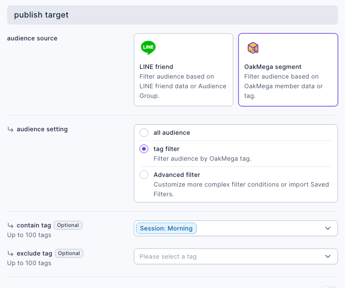The image size is (345, 288).
Task: Expand the exclude tag dropdown chevron
Action: (x=328, y=256)
